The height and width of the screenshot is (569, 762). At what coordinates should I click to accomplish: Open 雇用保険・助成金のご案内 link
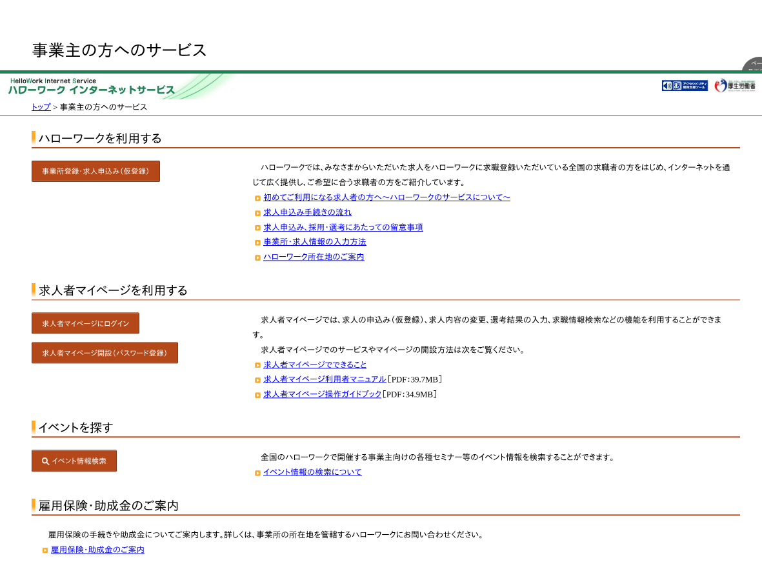(x=97, y=550)
